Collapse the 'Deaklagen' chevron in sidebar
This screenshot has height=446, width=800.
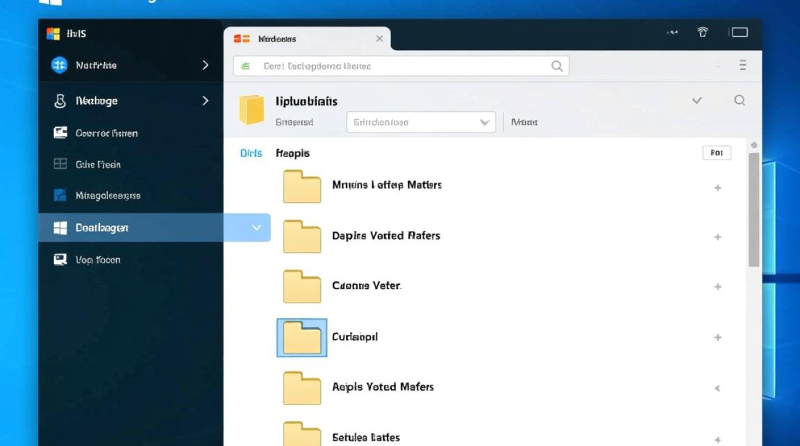coord(257,228)
